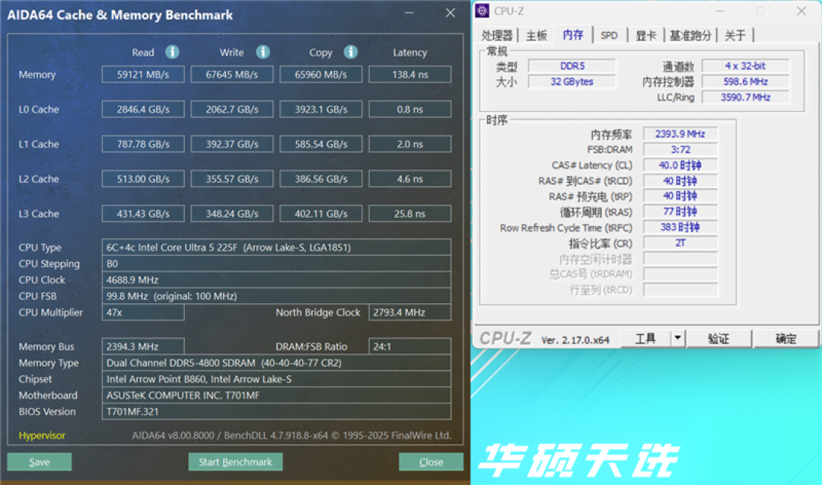Click the Hypervisor link label
The image size is (822, 485).
pyautogui.click(x=42, y=436)
